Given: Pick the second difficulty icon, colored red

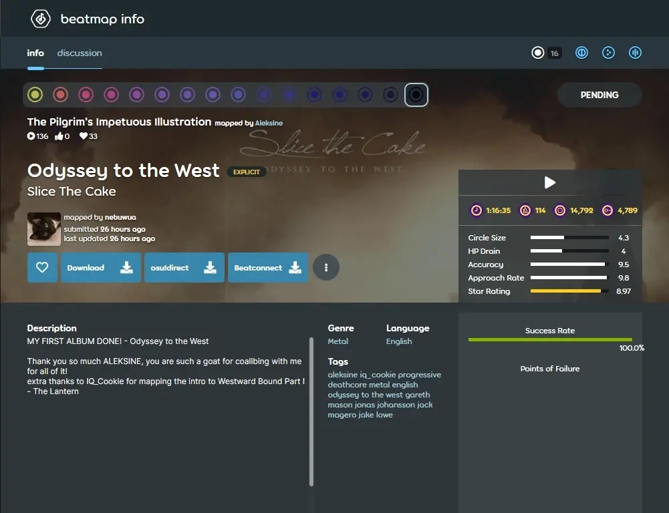Looking at the screenshot, I should (60, 95).
